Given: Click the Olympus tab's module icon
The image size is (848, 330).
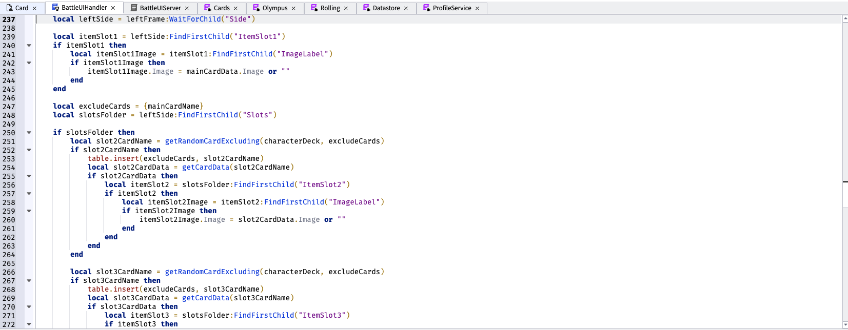Looking at the screenshot, I should [256, 8].
